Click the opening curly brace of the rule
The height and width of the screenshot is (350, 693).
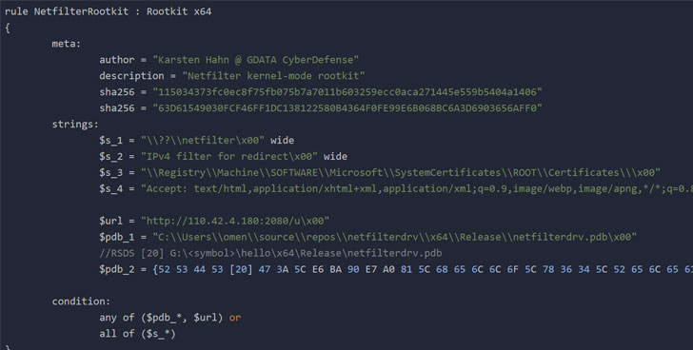pos(8,28)
